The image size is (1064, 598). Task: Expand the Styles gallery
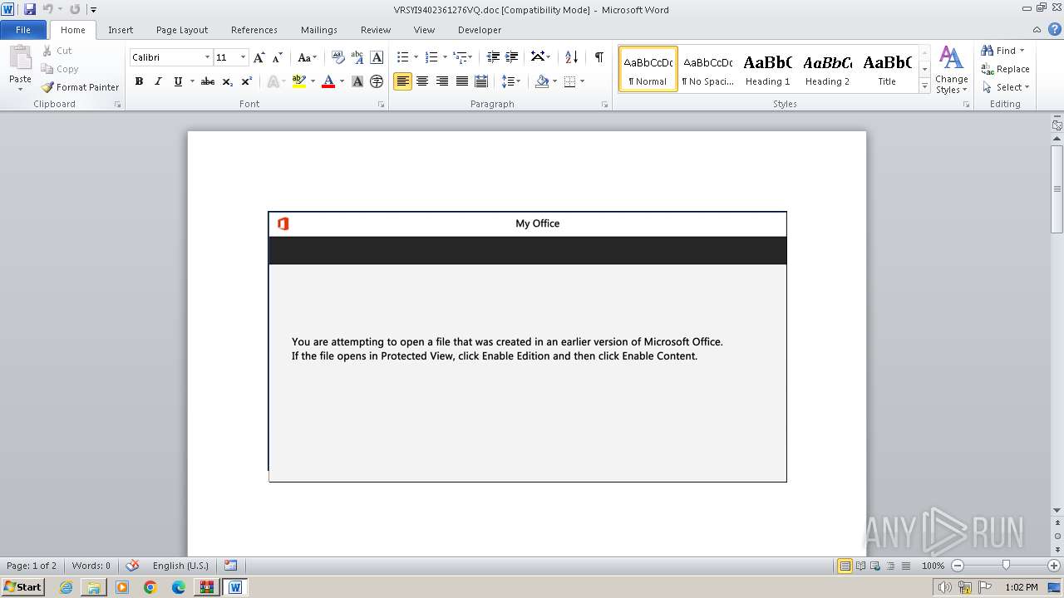924,86
